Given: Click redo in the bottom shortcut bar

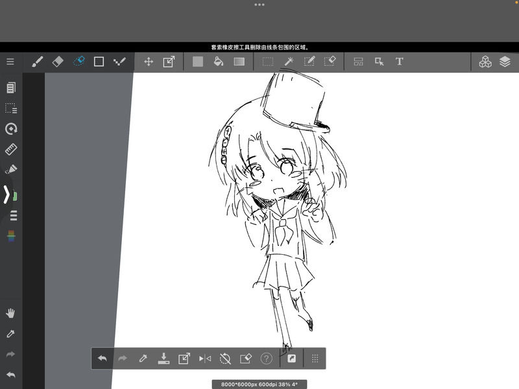Looking at the screenshot, I should click(x=123, y=359).
